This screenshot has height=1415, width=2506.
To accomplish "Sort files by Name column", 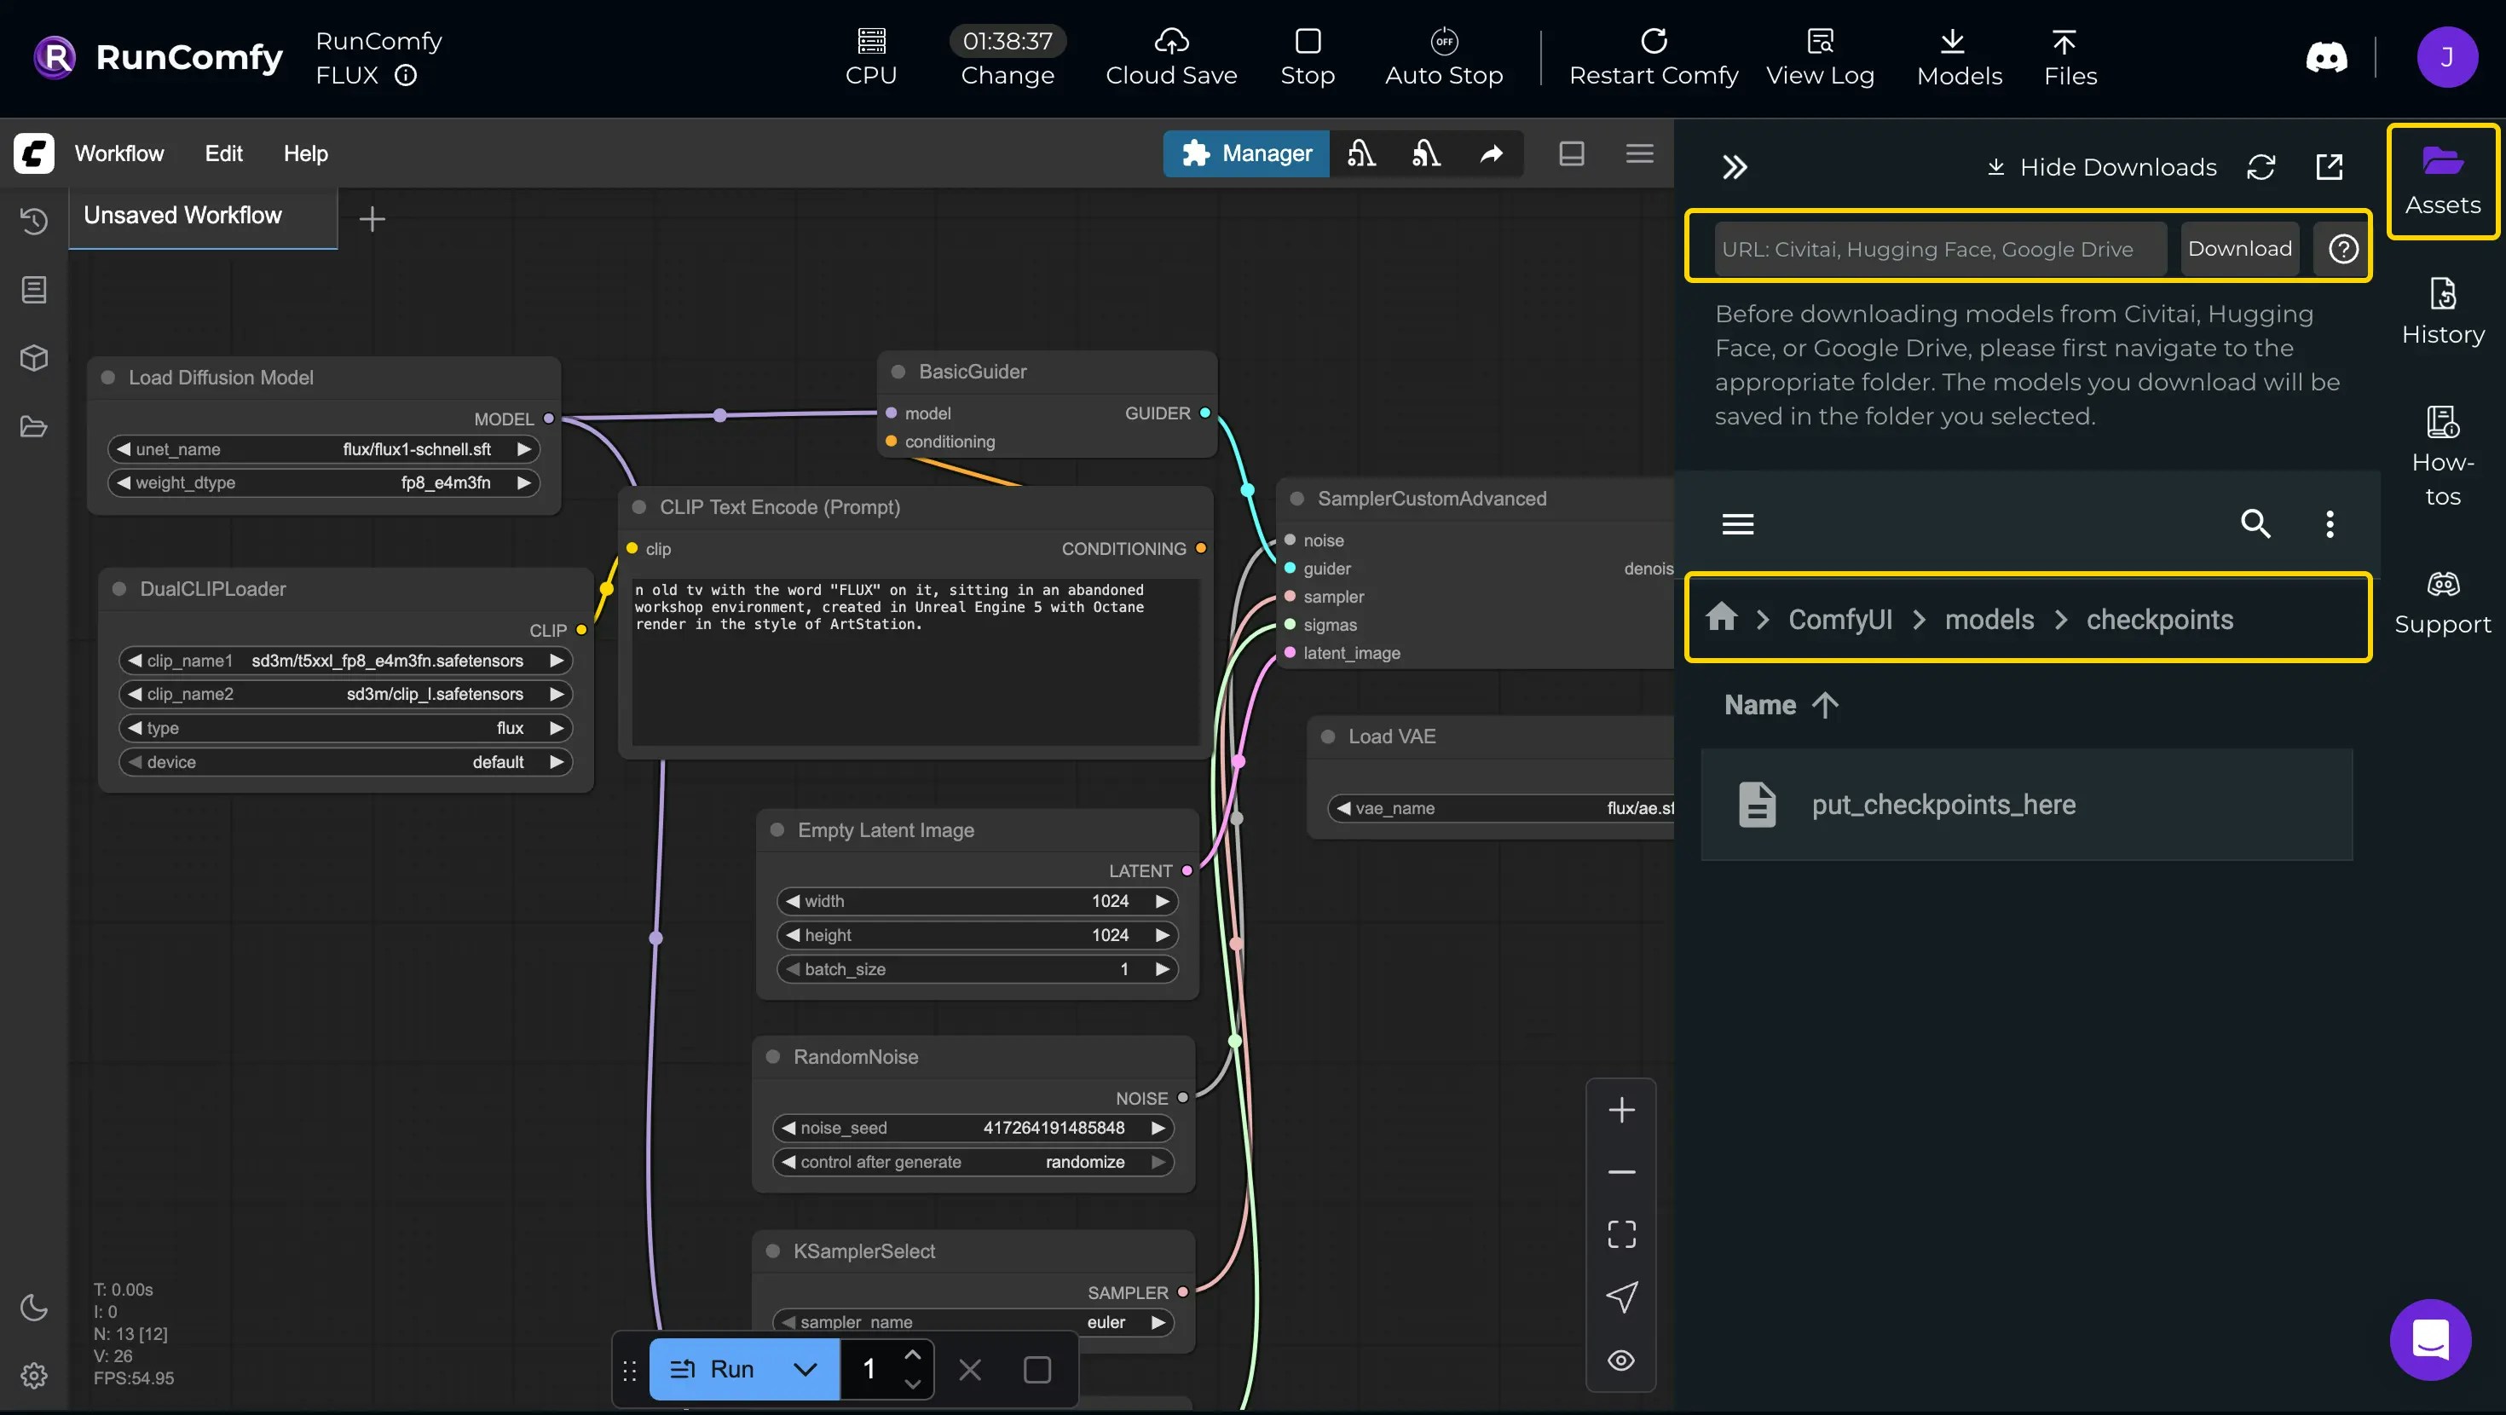I will pyautogui.click(x=1781, y=706).
